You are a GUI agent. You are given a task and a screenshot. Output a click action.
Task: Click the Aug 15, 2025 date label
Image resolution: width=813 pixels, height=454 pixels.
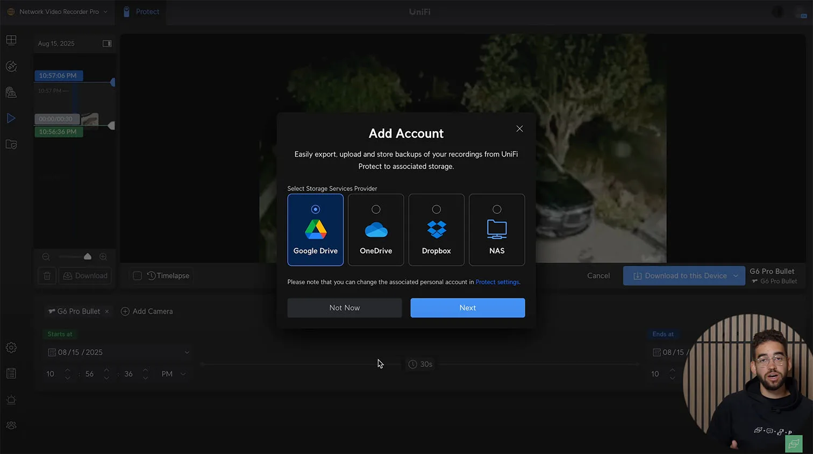(56, 44)
